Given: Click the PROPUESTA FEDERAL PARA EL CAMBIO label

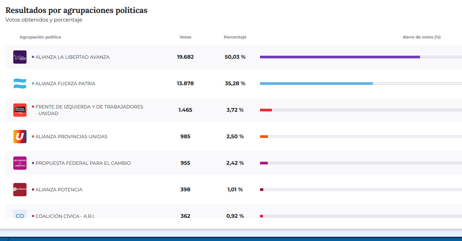Looking at the screenshot, I should coord(83,163).
